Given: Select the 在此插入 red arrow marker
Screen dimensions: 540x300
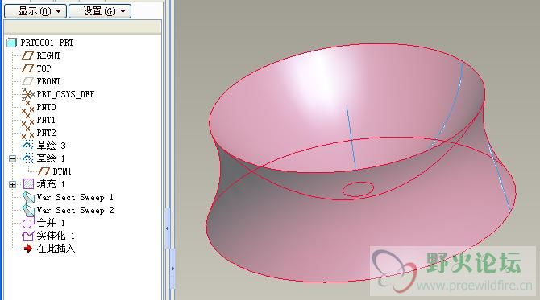Looking at the screenshot, I should coord(28,249).
